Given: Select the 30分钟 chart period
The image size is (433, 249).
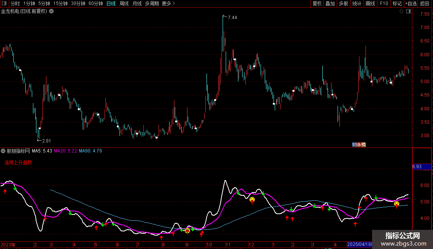Looking at the screenshot, I should 78,3.
